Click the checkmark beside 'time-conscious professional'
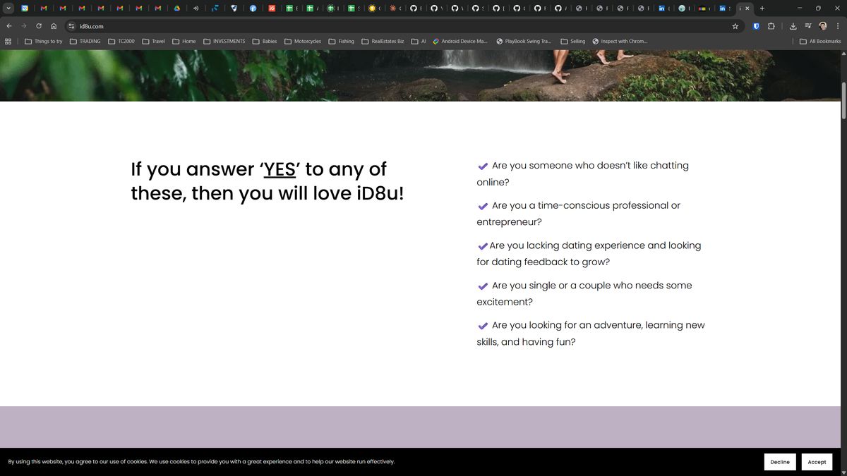 pyautogui.click(x=483, y=207)
